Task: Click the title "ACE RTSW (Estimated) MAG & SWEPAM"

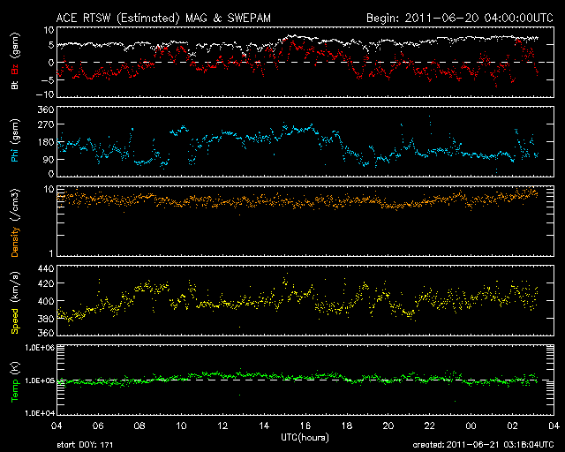Action: [163, 19]
